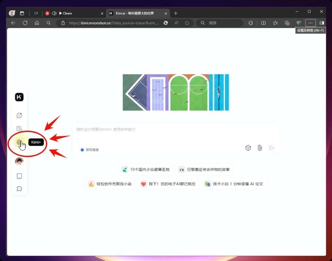Click the 轻松创作无限流小说 suggestion
332x261 pixels.
[110, 184]
